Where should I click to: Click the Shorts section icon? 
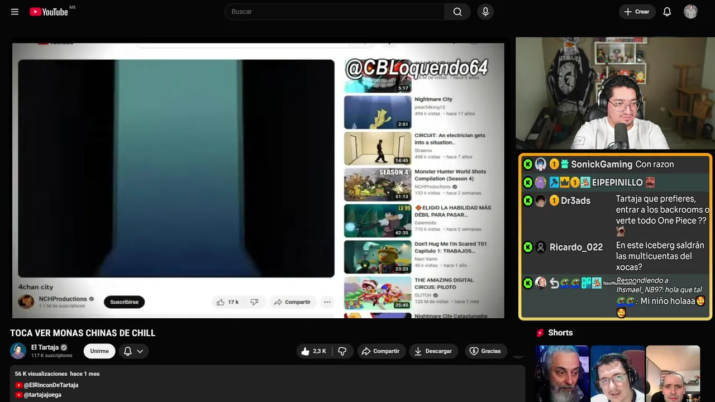540,333
